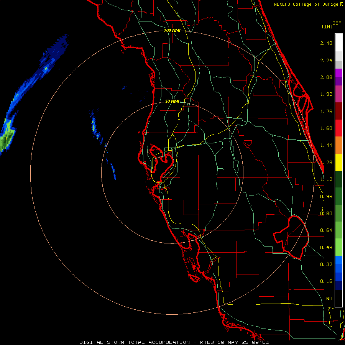Click the darkest green legend band

[x=338, y=179]
